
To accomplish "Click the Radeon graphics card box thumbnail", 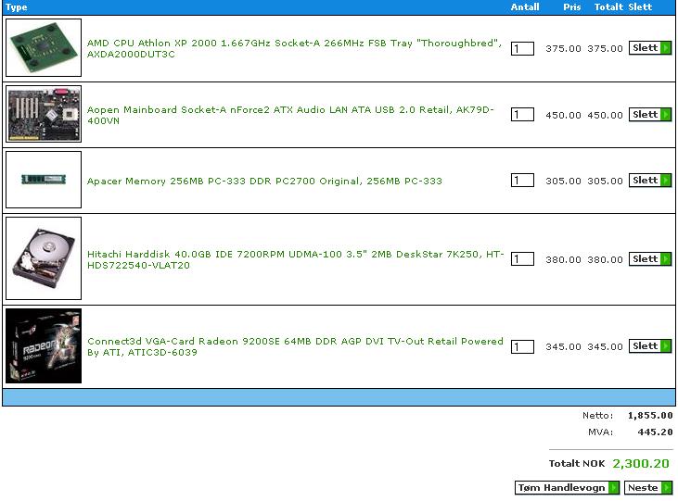I will (x=44, y=345).
